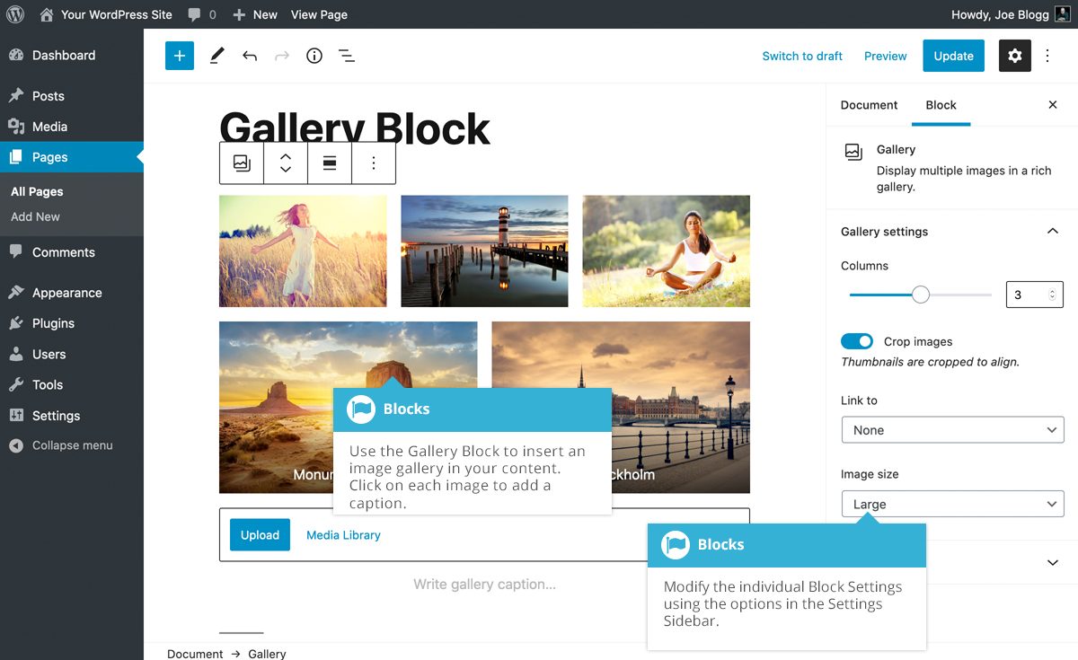The image size is (1078, 660).
Task: Adjust the Columns slider
Action: tap(920, 294)
